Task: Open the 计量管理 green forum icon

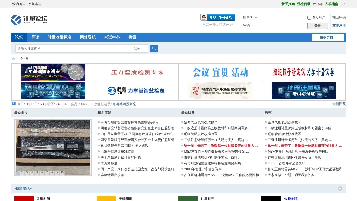Action: point(188,198)
